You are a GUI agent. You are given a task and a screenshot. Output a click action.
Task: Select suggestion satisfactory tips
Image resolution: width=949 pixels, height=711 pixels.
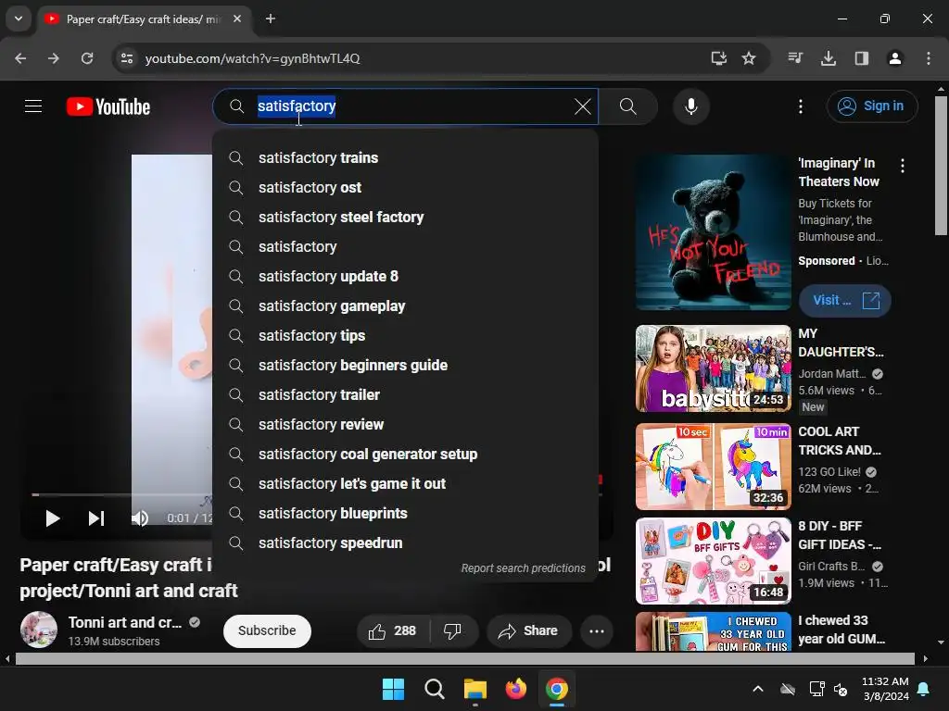tap(405, 335)
